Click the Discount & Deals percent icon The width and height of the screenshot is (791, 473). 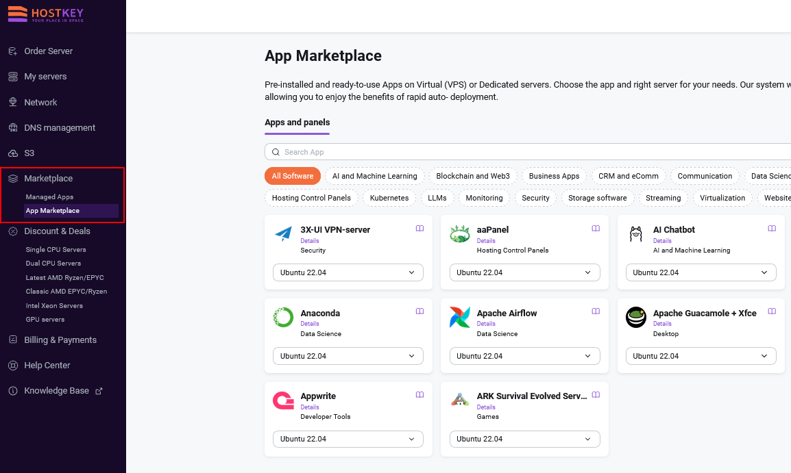13,231
